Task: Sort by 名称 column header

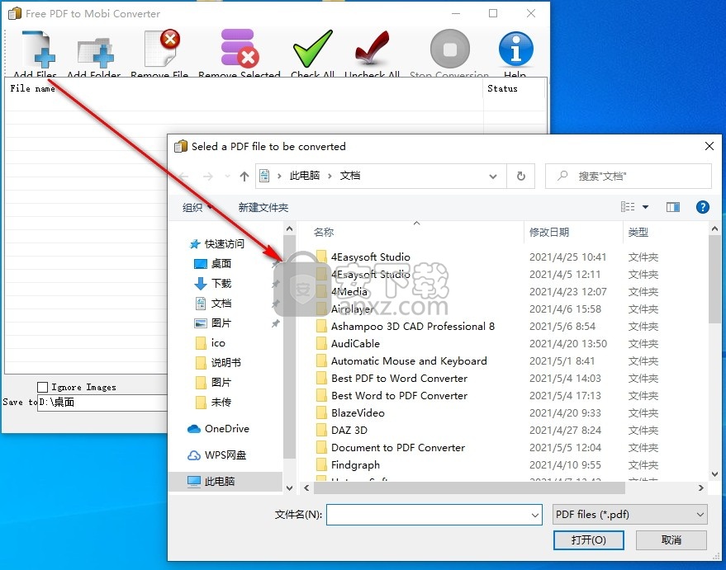Action: [x=324, y=232]
